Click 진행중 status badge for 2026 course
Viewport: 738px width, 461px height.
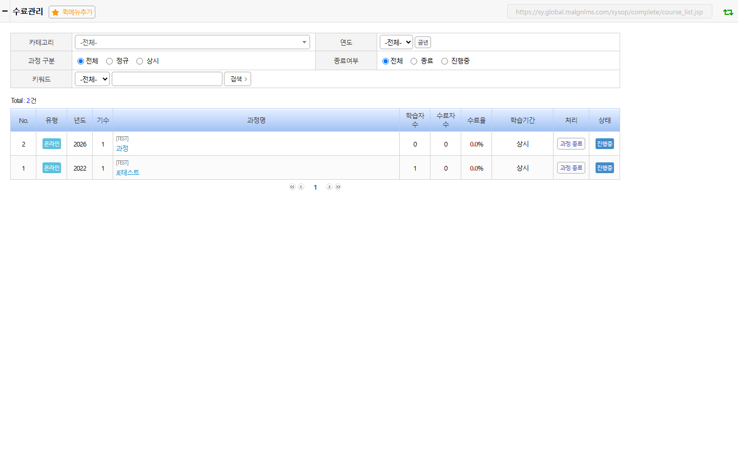tap(605, 144)
